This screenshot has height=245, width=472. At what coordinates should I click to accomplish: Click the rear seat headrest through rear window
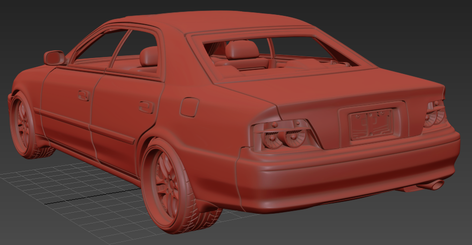click(242, 50)
